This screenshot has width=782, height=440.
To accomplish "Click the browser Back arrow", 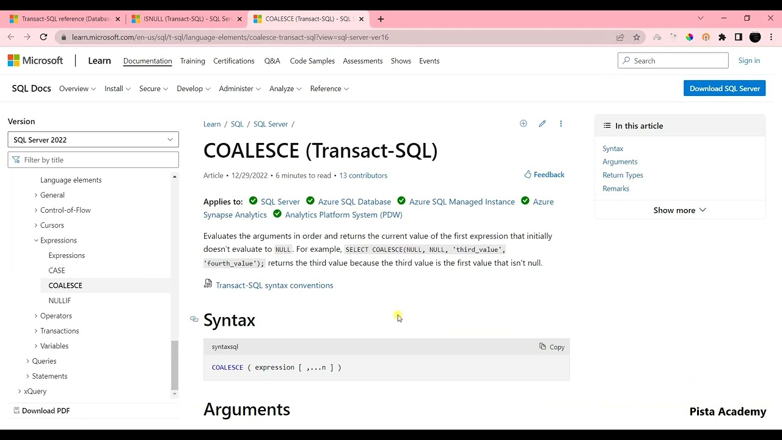I will (x=11, y=37).
